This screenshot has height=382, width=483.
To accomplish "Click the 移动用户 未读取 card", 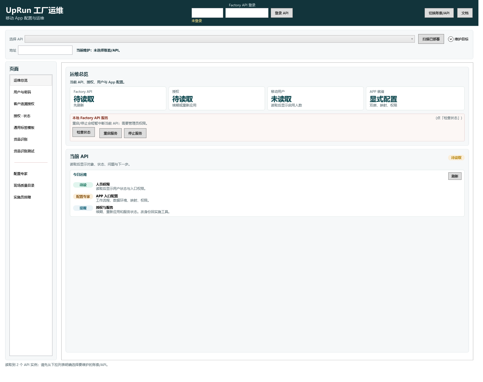I will (x=315, y=98).
